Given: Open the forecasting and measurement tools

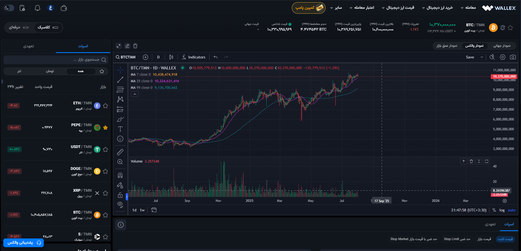Looking at the screenshot, I should [x=120, y=109].
